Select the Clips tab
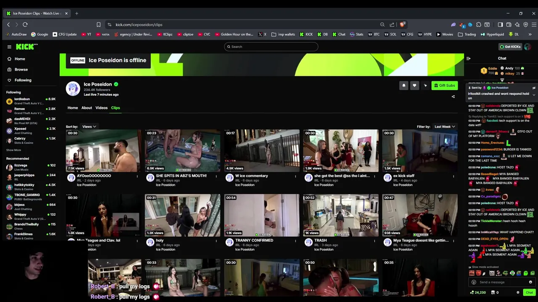Image resolution: width=538 pixels, height=302 pixels. pos(115,108)
